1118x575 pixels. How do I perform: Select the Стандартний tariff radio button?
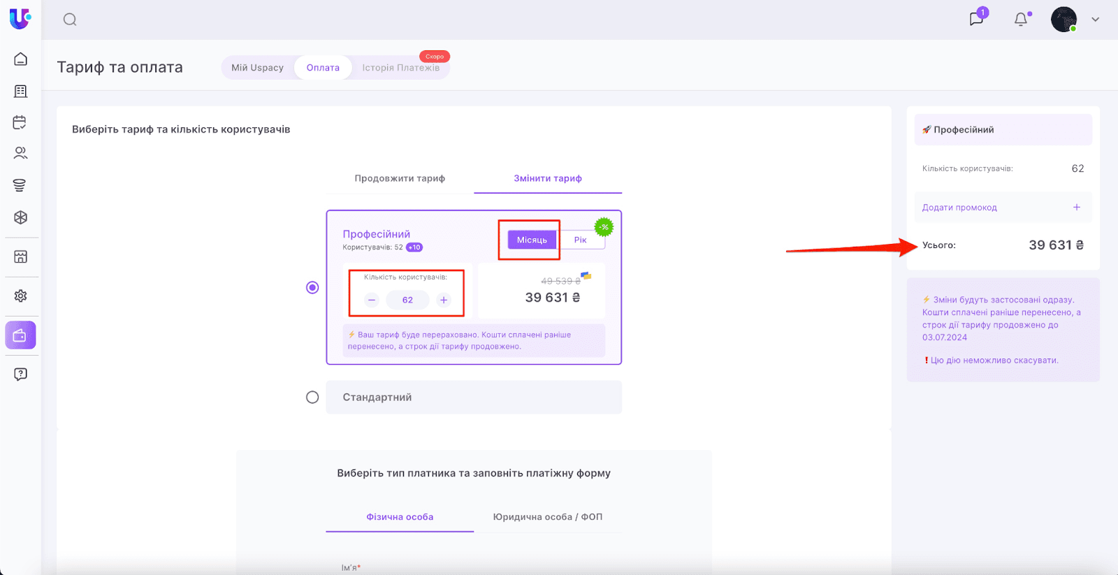(312, 397)
